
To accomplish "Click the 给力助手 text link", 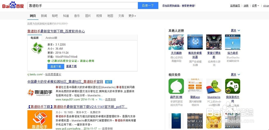I will (233, 53).
